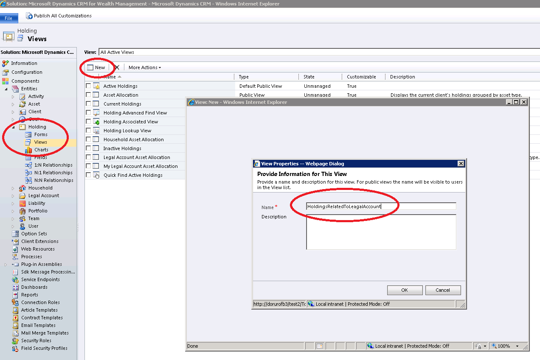Click OK in View Properties dialog

405,290
